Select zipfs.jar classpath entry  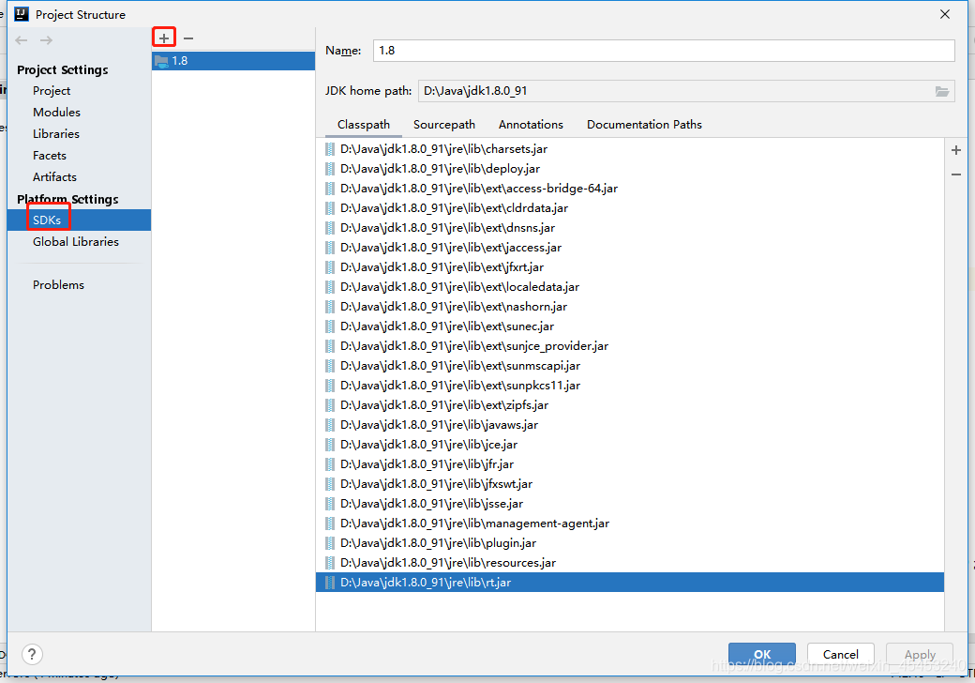click(x=630, y=405)
